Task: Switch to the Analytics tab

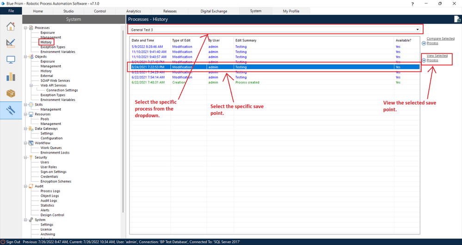Action: click(134, 11)
